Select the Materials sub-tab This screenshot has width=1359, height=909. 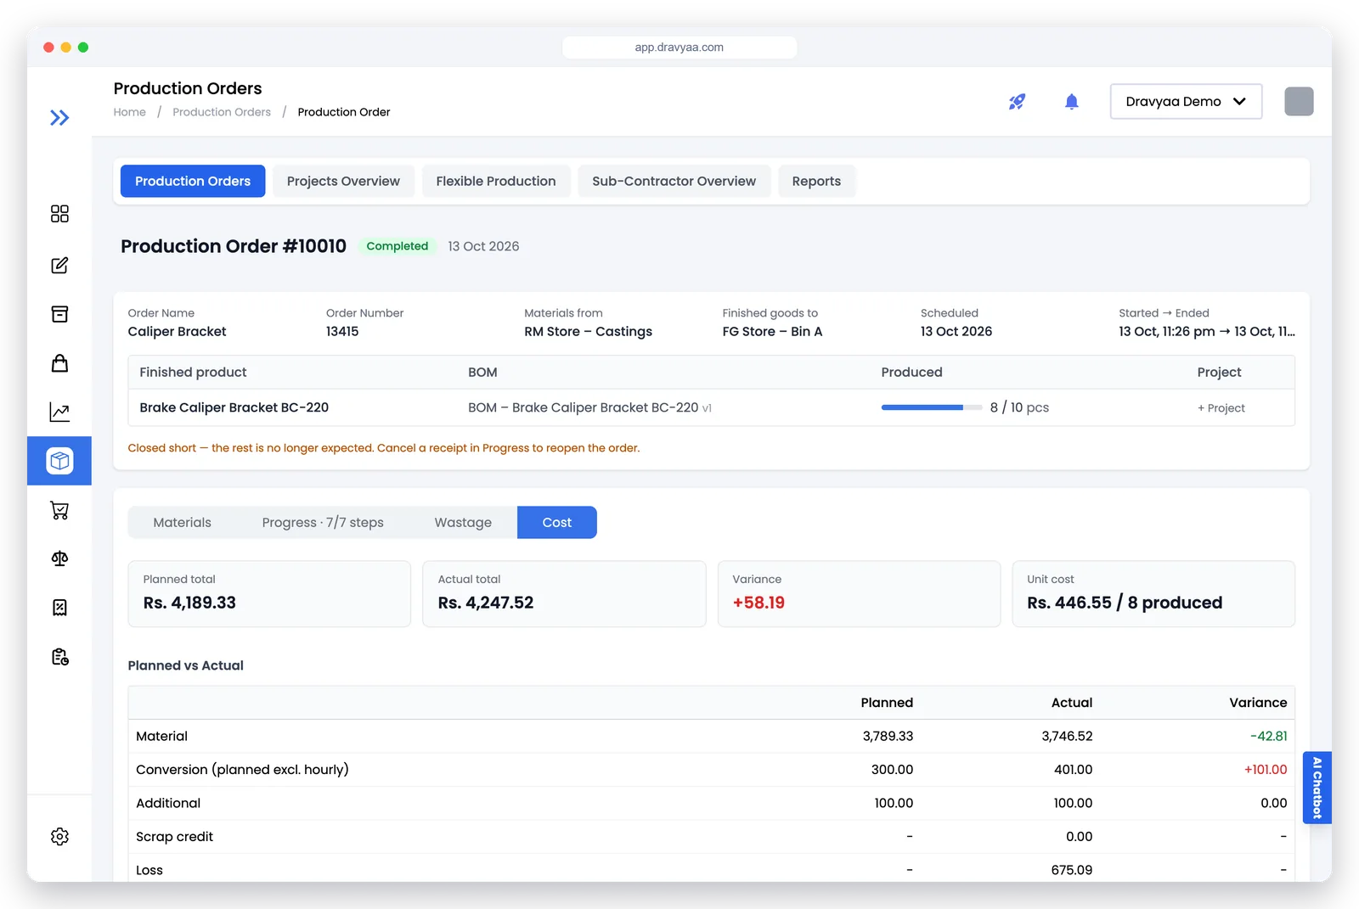(x=182, y=523)
